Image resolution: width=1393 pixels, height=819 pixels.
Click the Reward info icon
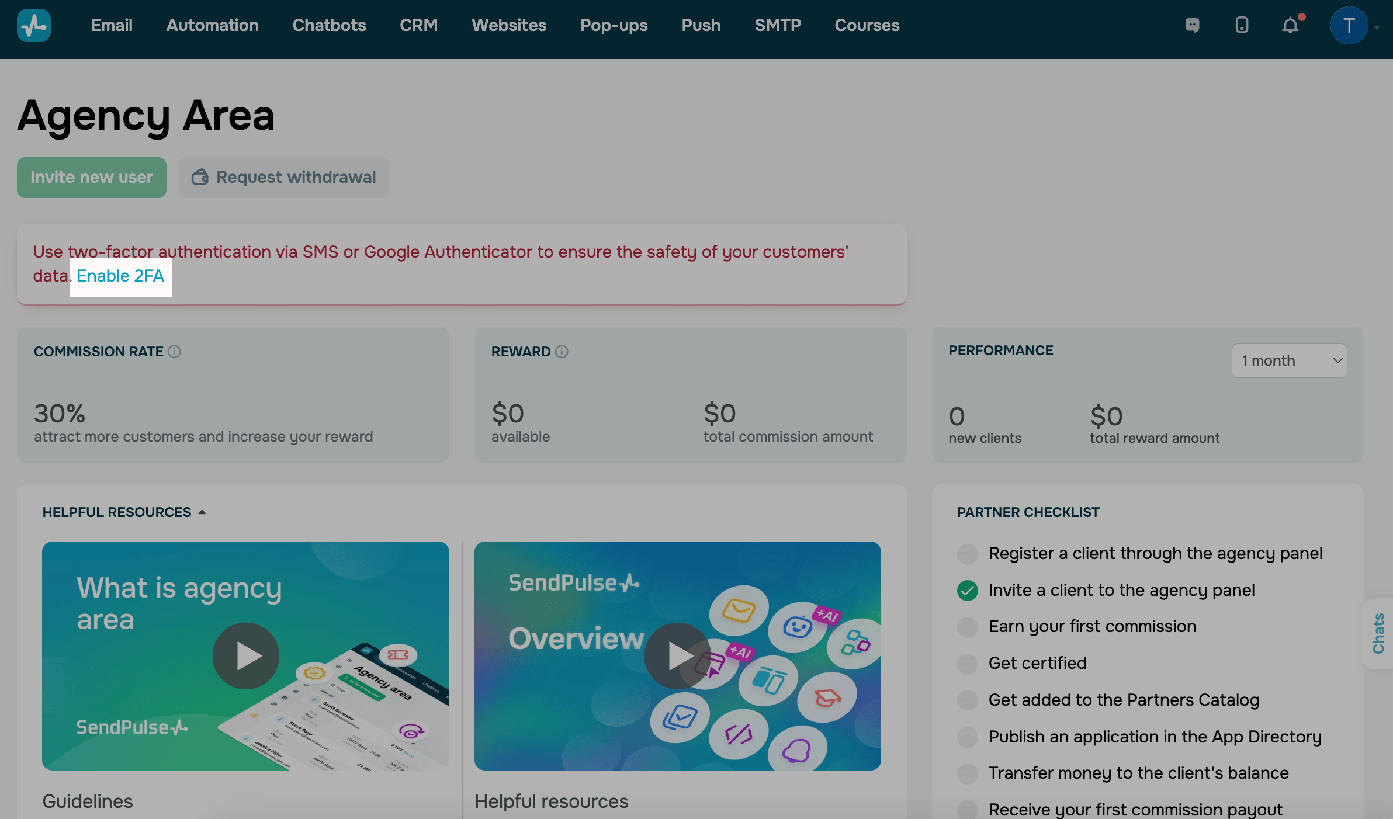[x=562, y=352]
